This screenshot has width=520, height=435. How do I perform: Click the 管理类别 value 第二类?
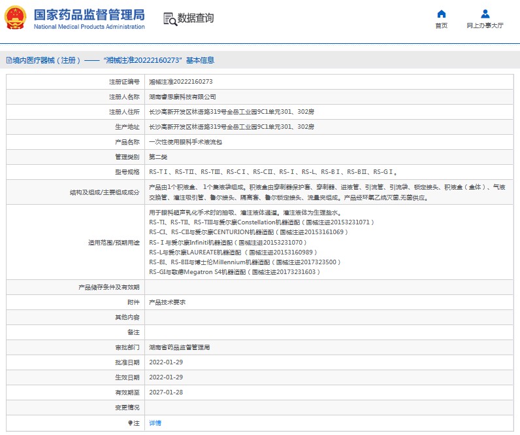click(158, 157)
